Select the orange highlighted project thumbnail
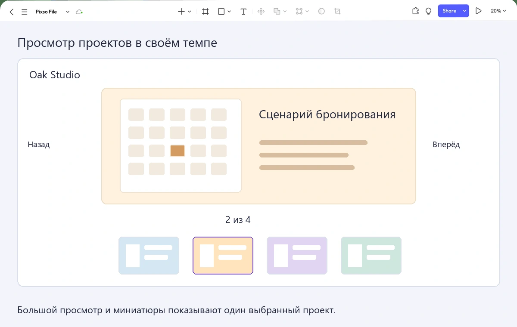 [223, 256]
